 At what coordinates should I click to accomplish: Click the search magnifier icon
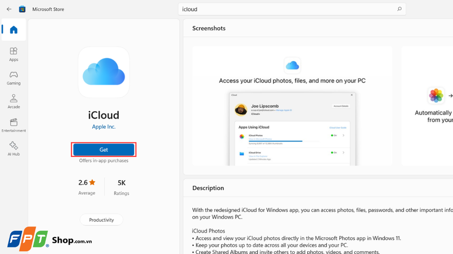(x=399, y=9)
